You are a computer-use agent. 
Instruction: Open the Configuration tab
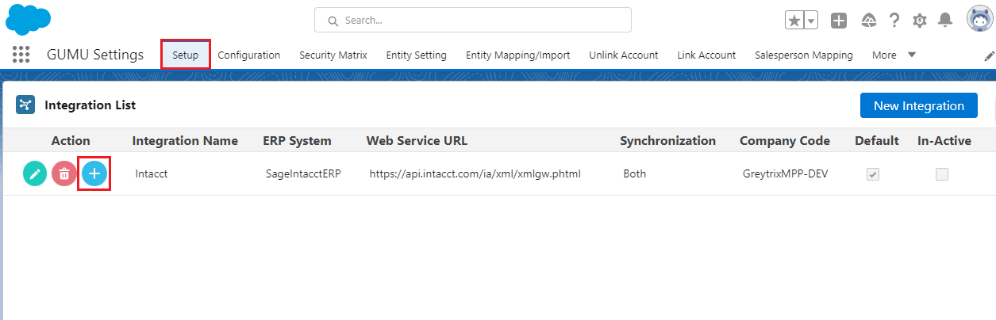pos(249,55)
